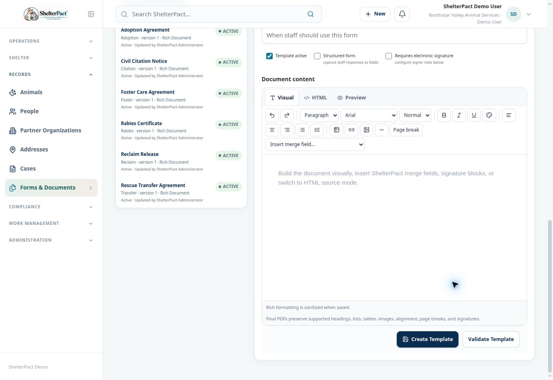The image size is (553, 380).
Task: Expand the Compliance section
Action: pyautogui.click(x=51, y=207)
